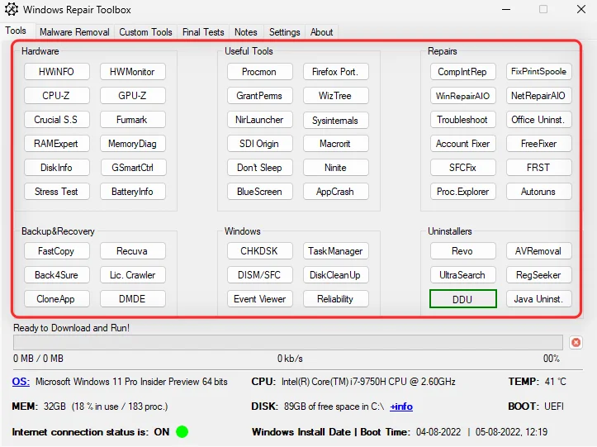This screenshot has height=447, width=597.
Task: Run the DDU uninstaller button
Action: tap(462, 299)
